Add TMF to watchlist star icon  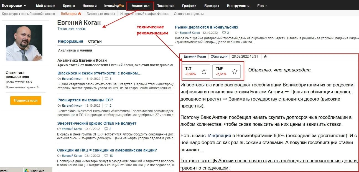tap(235, 72)
